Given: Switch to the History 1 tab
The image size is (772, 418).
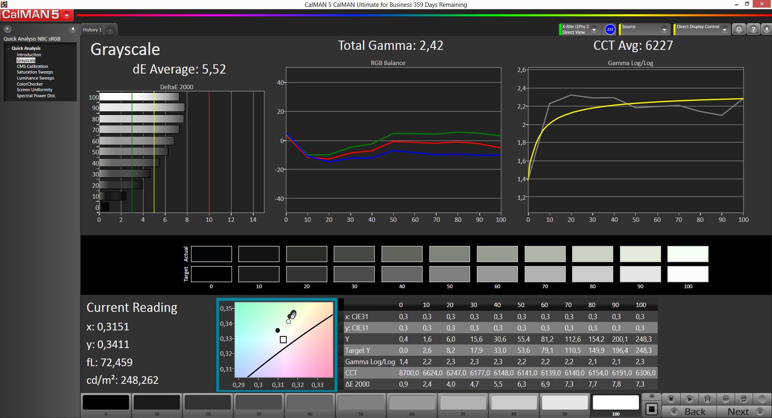Looking at the screenshot, I should click(x=92, y=30).
